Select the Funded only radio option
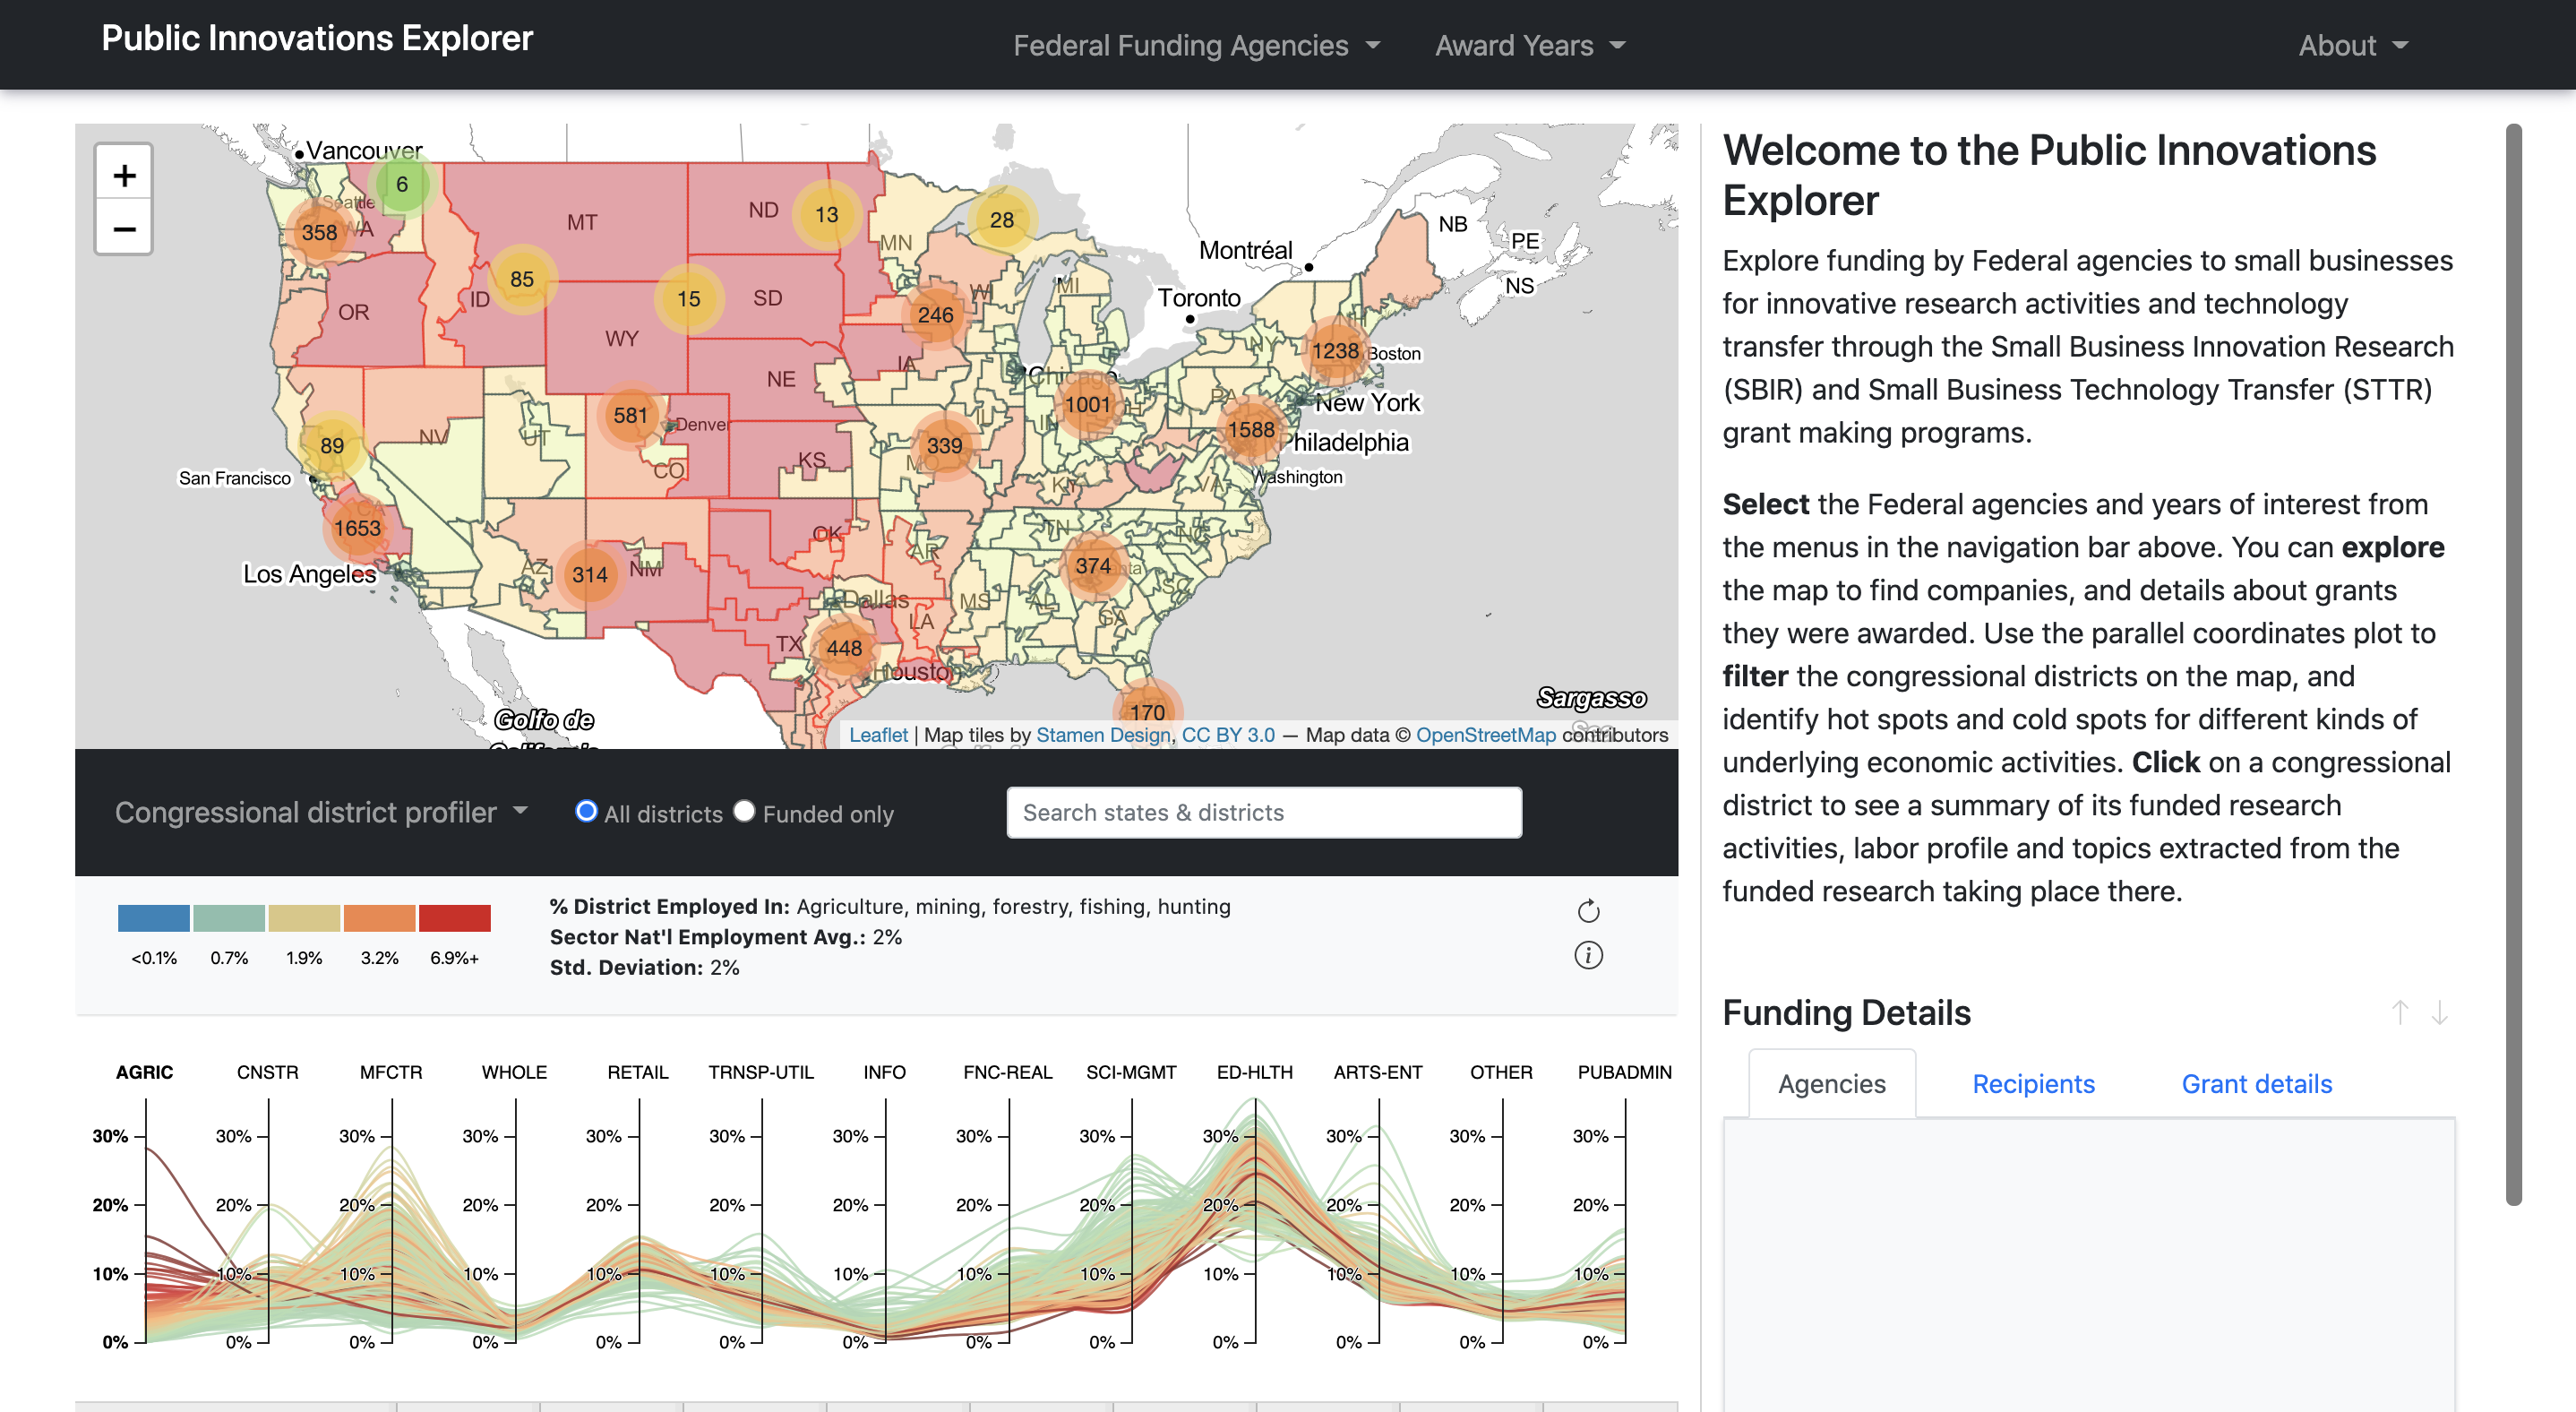The image size is (2576, 1412). pos(744,811)
